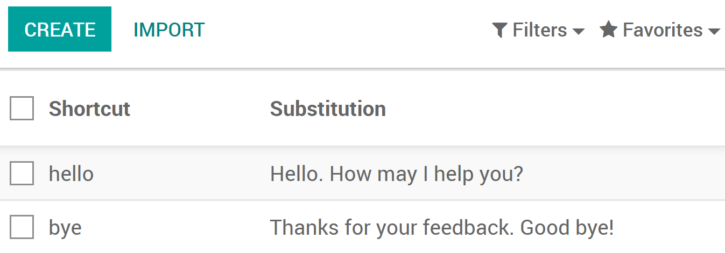Expand the Filters dropdown arrow
725x253 pixels.
click(579, 32)
